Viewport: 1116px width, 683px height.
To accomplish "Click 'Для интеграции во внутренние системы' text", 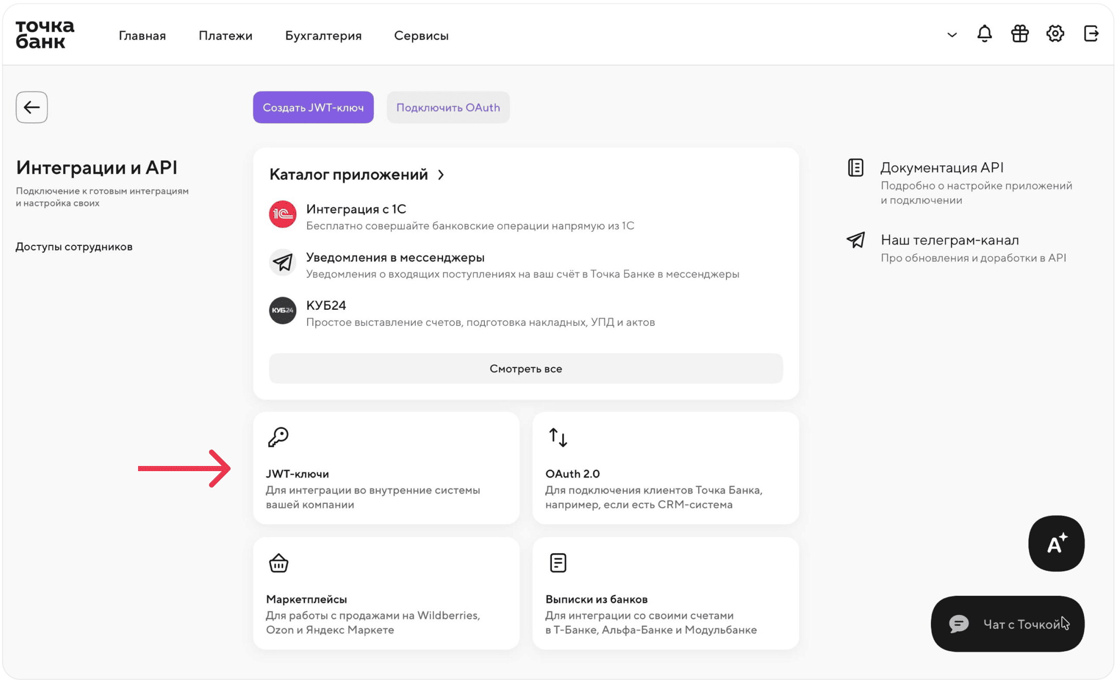I will [x=373, y=490].
